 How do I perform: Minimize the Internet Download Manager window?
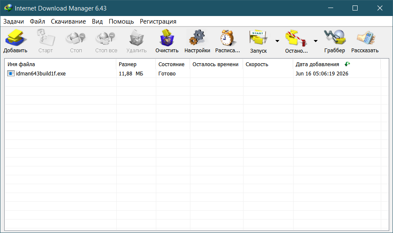331,8
